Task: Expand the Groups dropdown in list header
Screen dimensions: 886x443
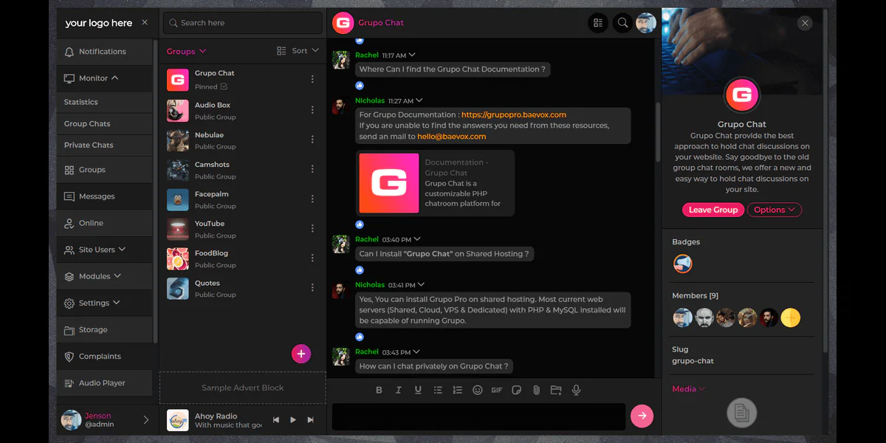Action: (x=187, y=51)
